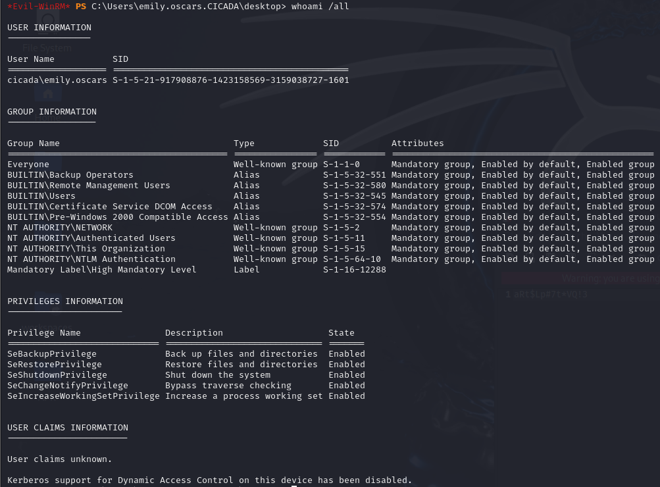
Task: Click the USER CLAIMS INFORMATION heading
Action: pyautogui.click(x=68, y=428)
